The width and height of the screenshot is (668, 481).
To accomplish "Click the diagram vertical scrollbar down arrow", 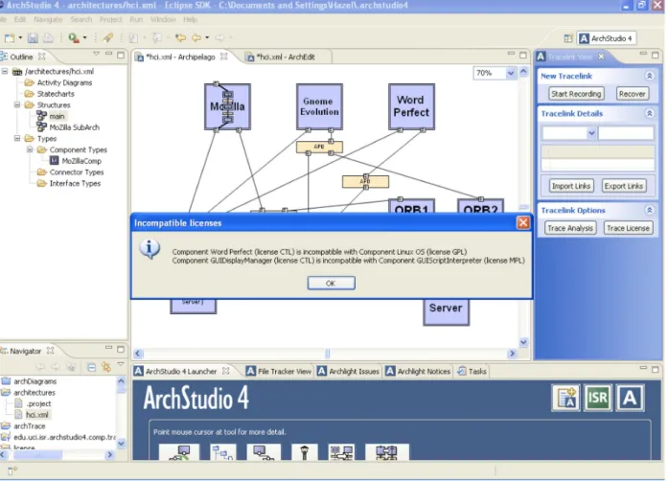I will point(523,342).
